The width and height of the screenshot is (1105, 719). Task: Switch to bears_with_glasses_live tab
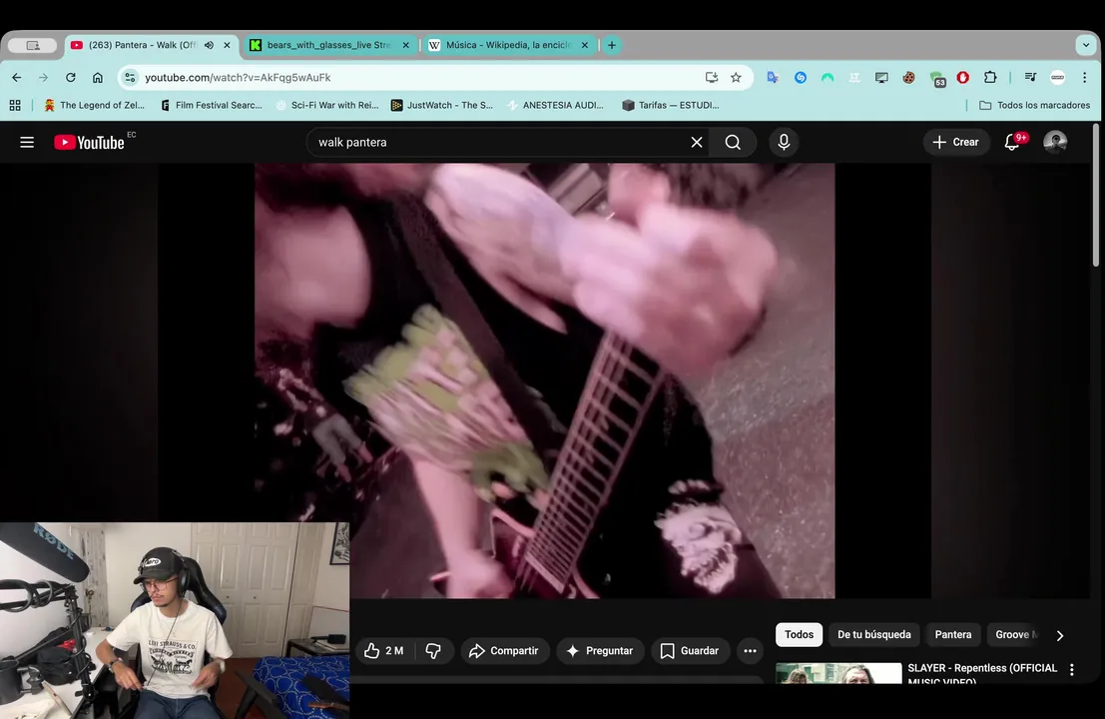329,45
